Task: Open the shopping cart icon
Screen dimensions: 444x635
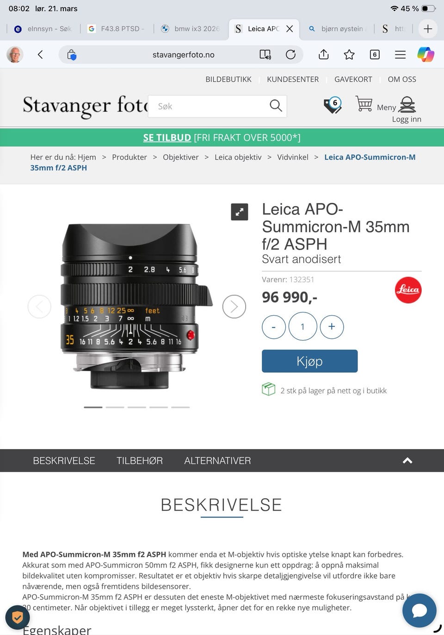Action: point(364,104)
